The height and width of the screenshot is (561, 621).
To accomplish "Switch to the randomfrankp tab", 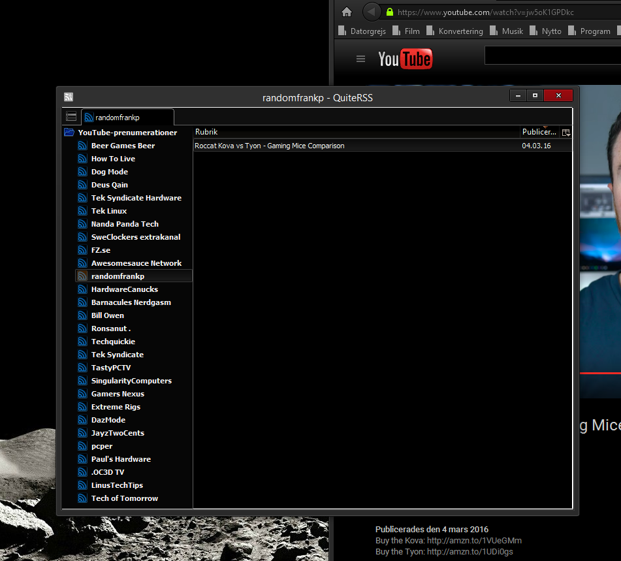I will click(127, 118).
